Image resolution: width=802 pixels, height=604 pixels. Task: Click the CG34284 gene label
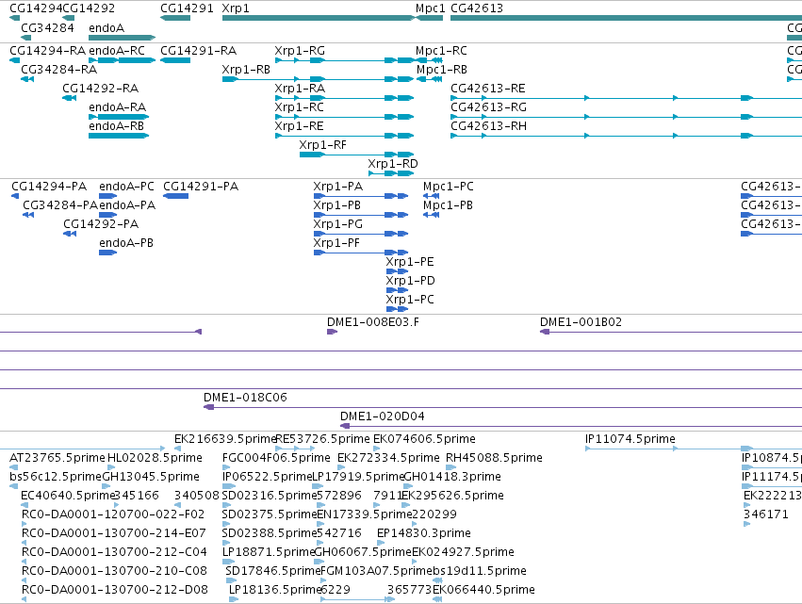coord(47,27)
